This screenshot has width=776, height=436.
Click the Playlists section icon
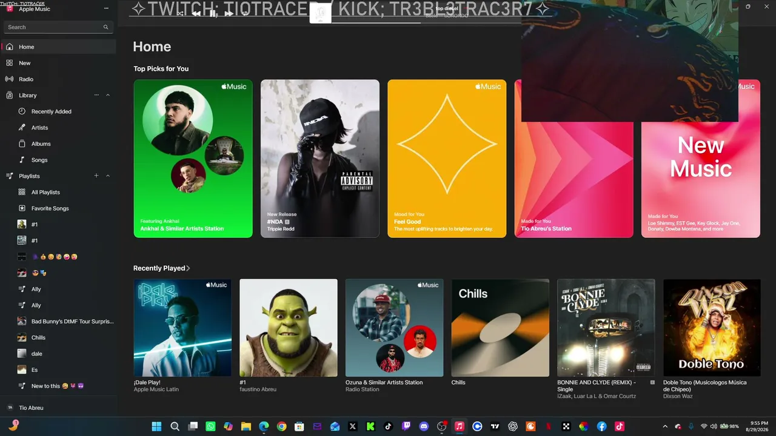(x=9, y=176)
